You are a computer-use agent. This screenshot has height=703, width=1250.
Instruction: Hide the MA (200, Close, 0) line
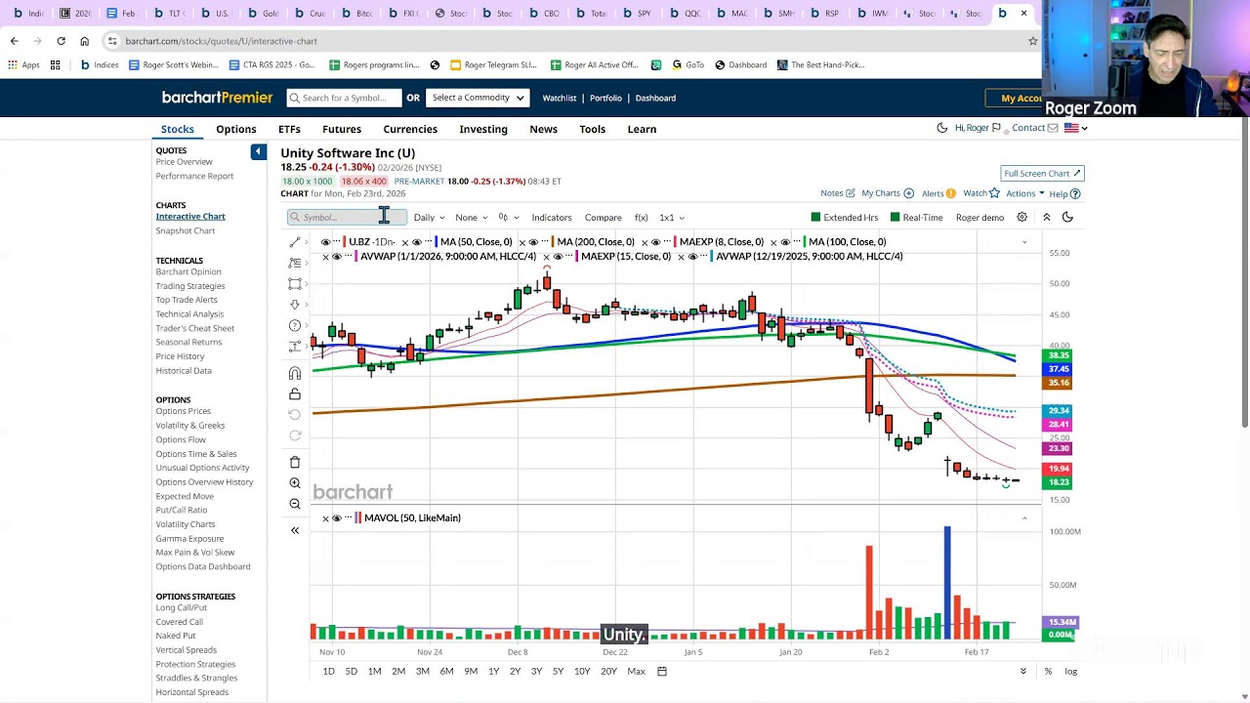533,242
